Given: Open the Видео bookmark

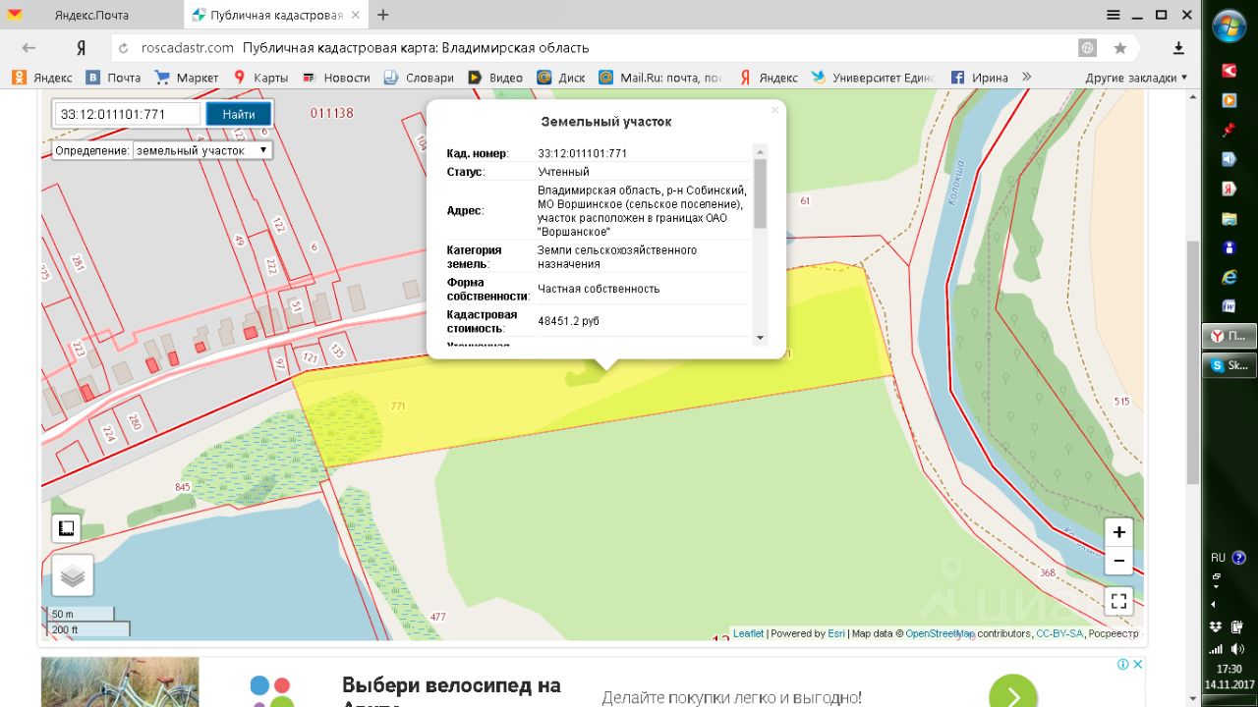Looking at the screenshot, I should click(495, 78).
